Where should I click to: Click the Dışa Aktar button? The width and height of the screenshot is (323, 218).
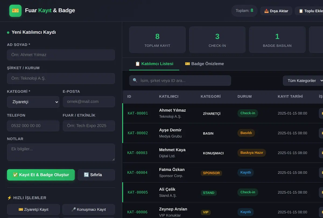[x=276, y=11]
